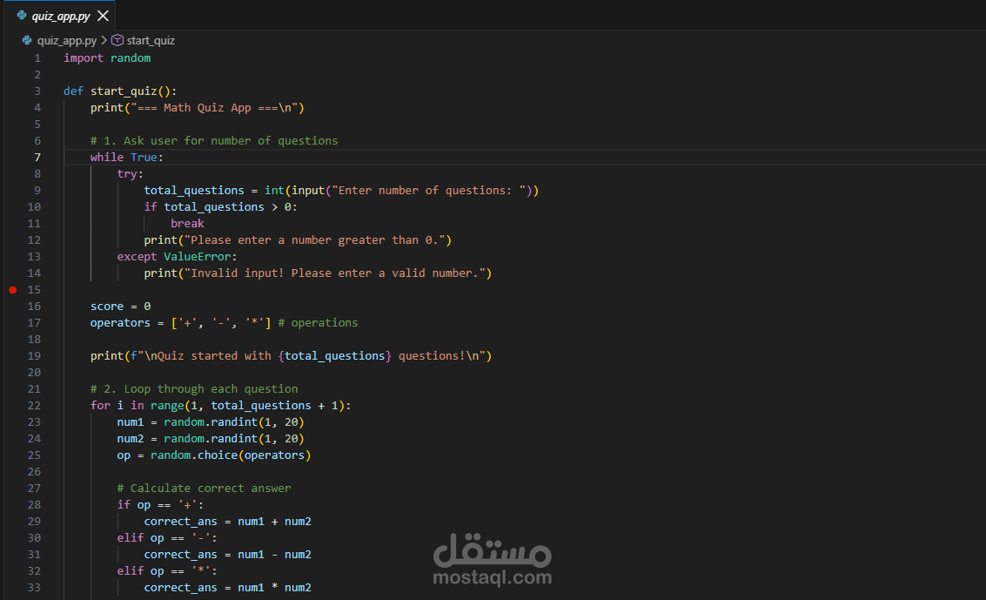The image size is (986, 600).
Task: Click '# Calculate correct answer' comment
Action: pyautogui.click(x=205, y=489)
